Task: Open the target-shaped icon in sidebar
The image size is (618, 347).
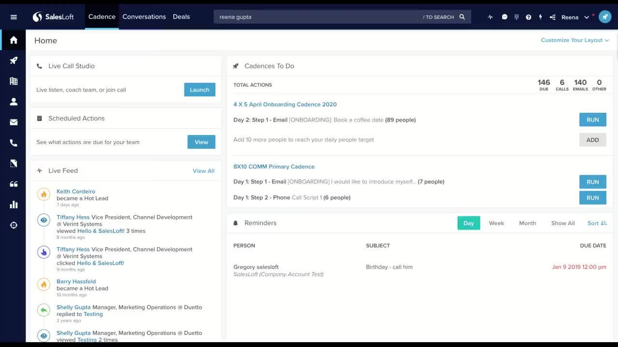Action: click(14, 225)
